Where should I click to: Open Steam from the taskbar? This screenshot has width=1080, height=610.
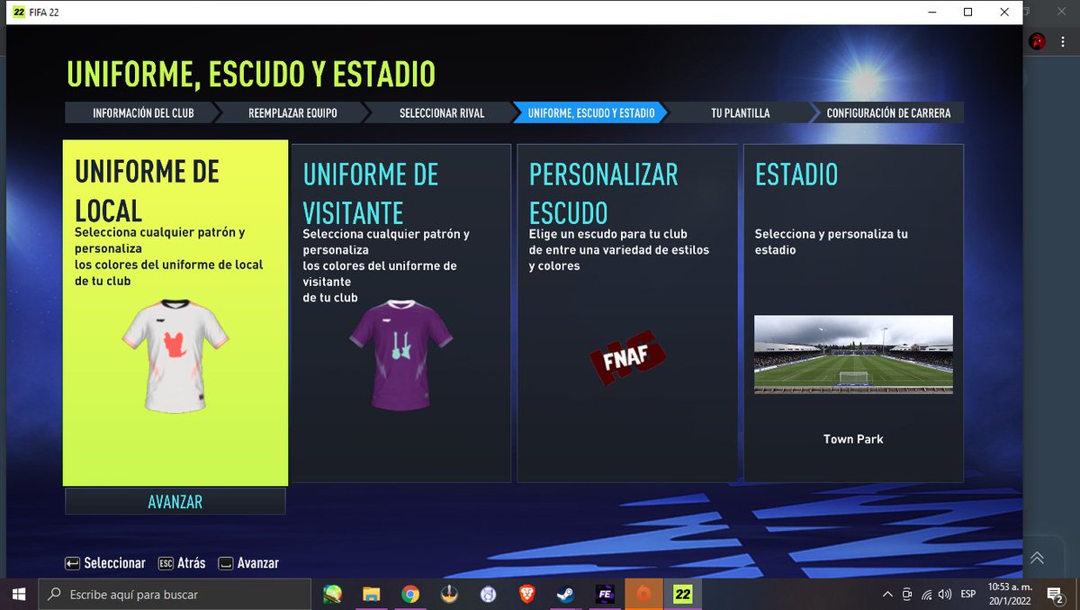(565, 594)
